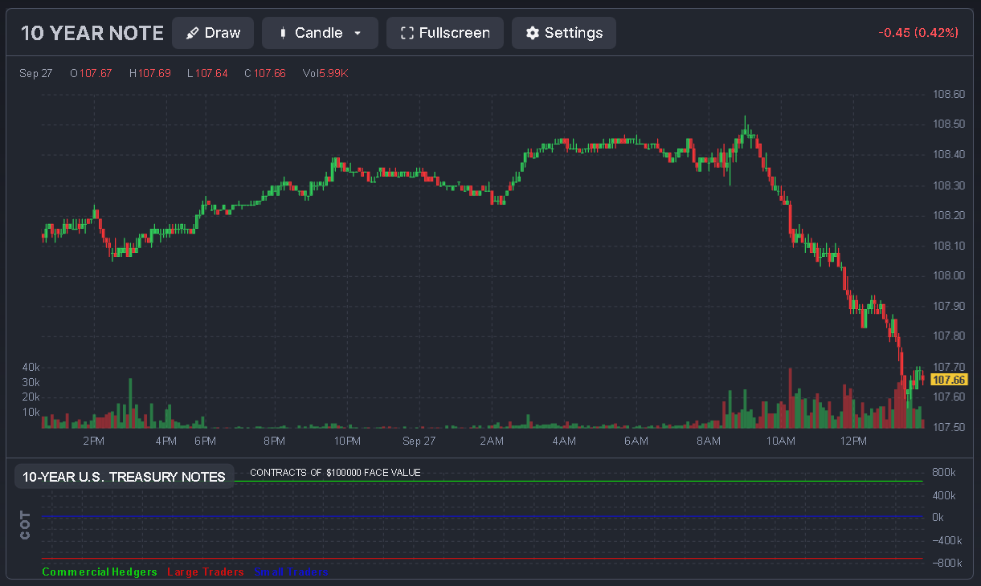This screenshot has height=586, width=981.
Task: Click the 40k volume scale label
Action: coord(31,367)
